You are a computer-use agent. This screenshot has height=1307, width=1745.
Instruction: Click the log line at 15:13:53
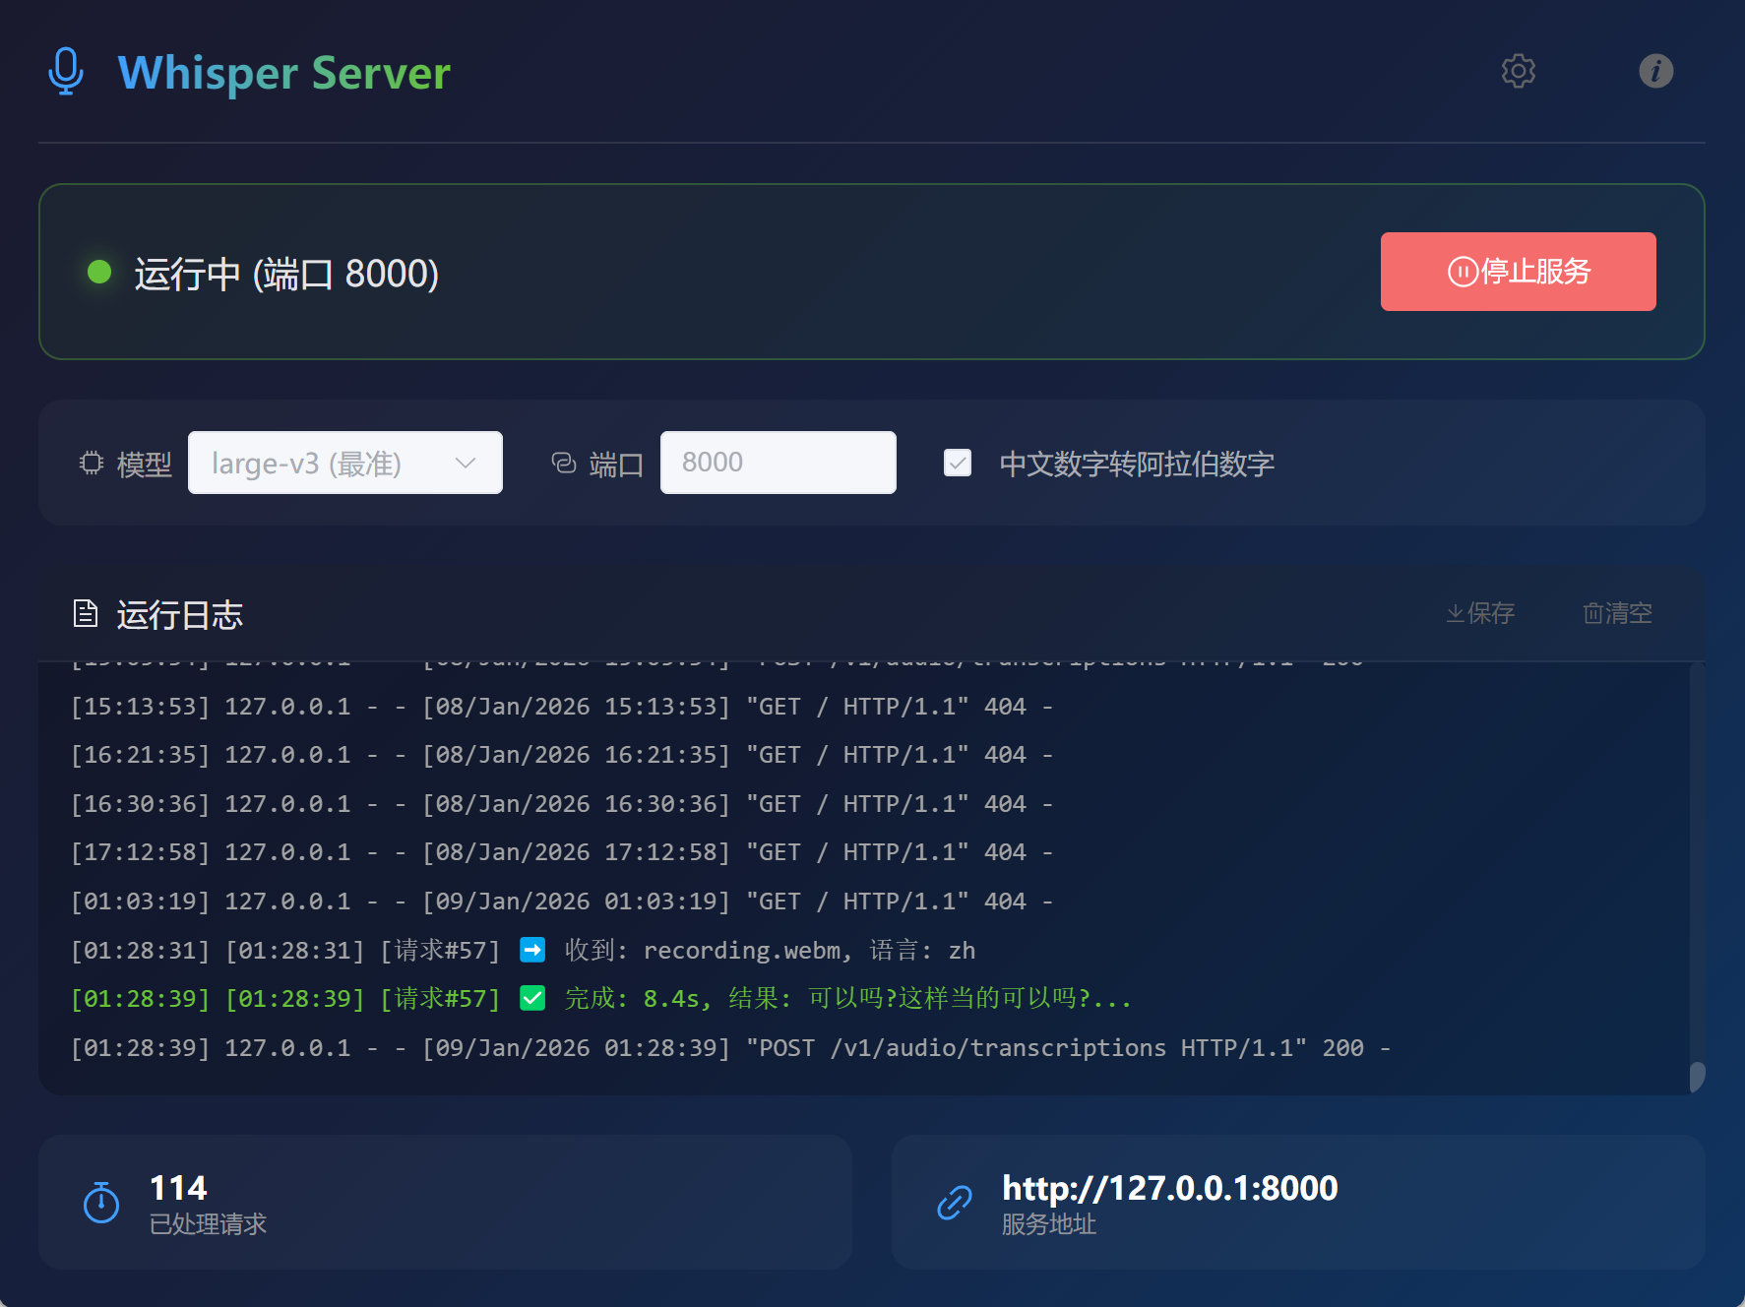point(562,707)
